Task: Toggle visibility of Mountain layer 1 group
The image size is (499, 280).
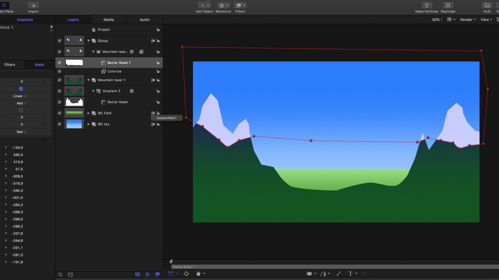Action: point(59,80)
